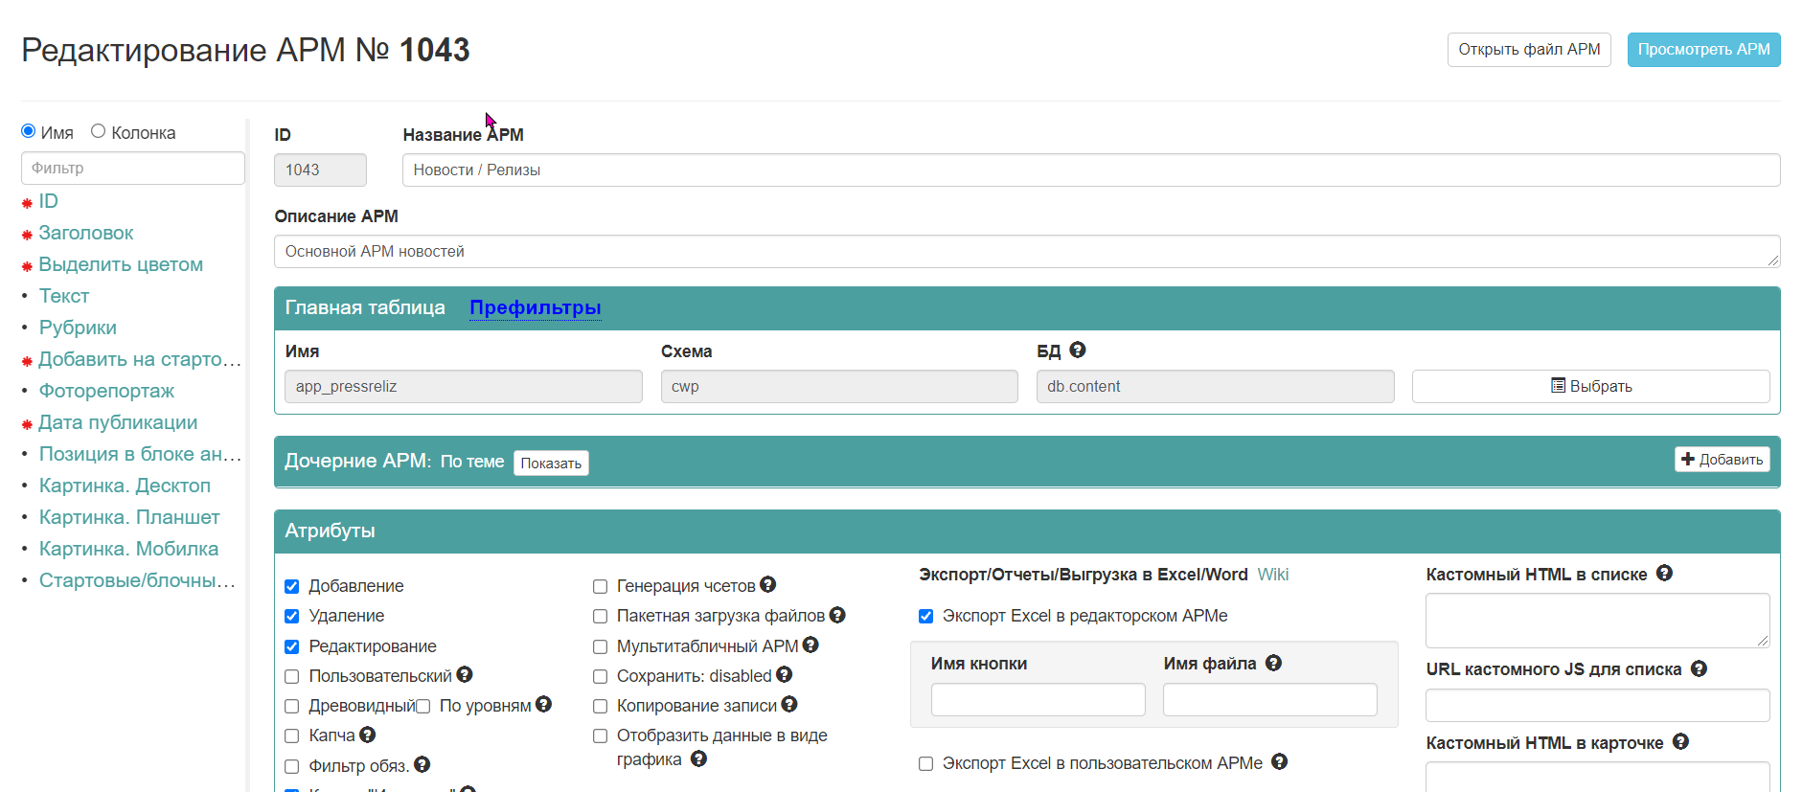Viewport: 1803px width, 792px height.
Task: Click the Фильтр search field
Action: [x=133, y=168]
